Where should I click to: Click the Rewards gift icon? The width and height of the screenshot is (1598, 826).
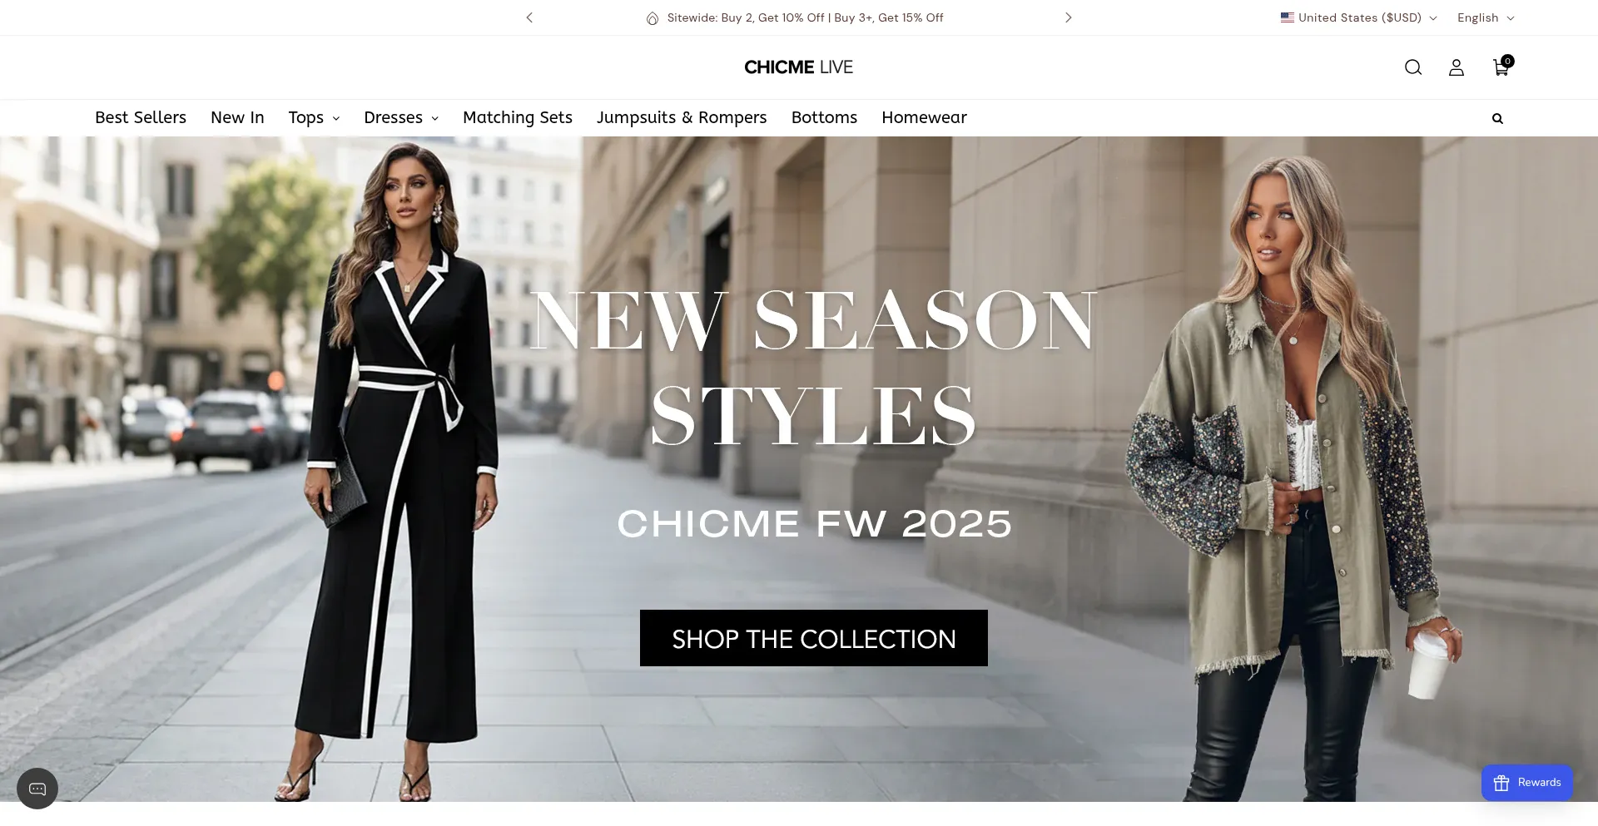pos(1501,783)
